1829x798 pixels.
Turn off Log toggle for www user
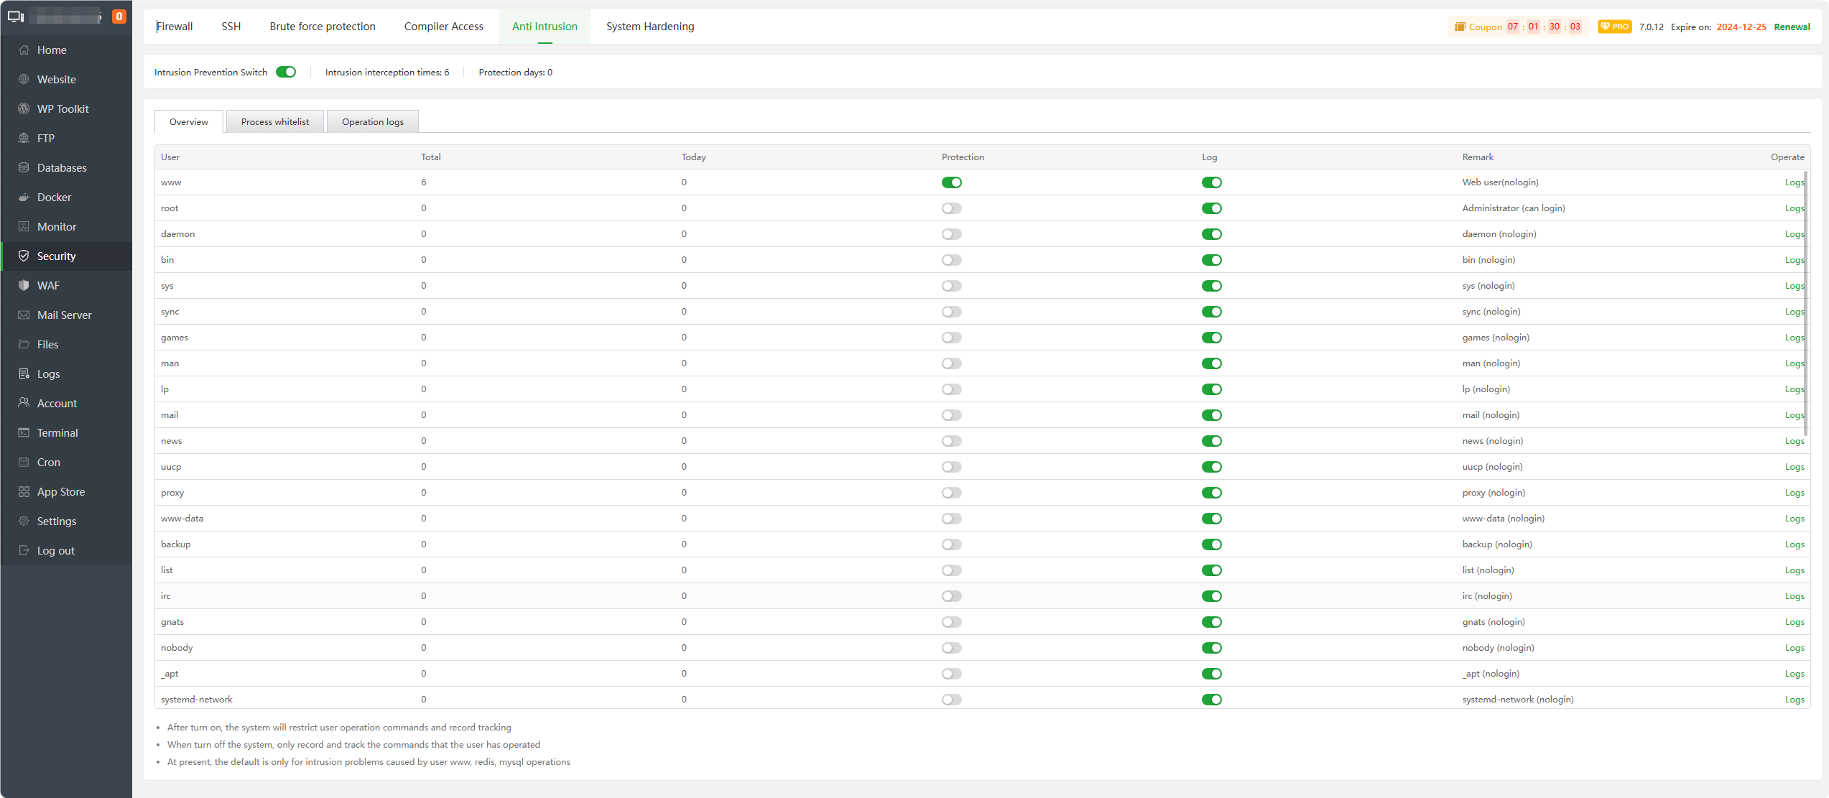click(x=1212, y=182)
